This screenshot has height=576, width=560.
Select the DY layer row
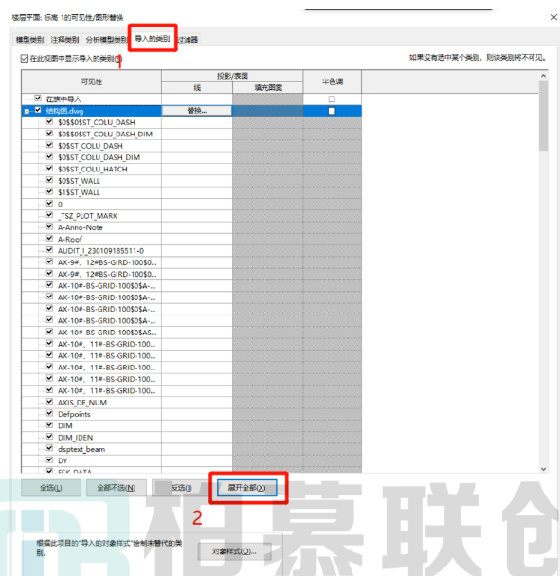(63, 461)
